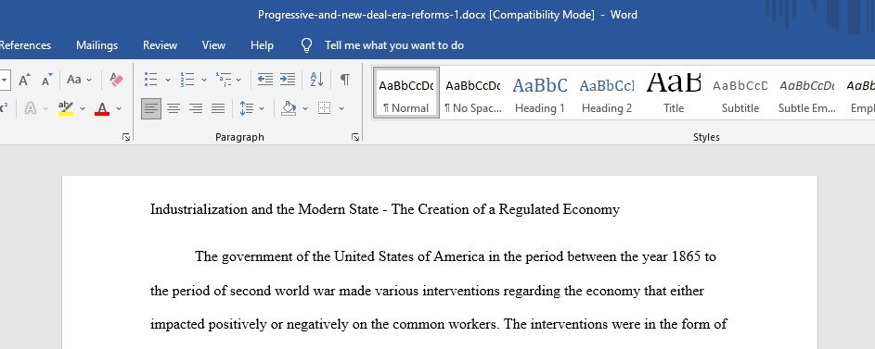
Task: Switch to the View tab
Action: coord(213,45)
